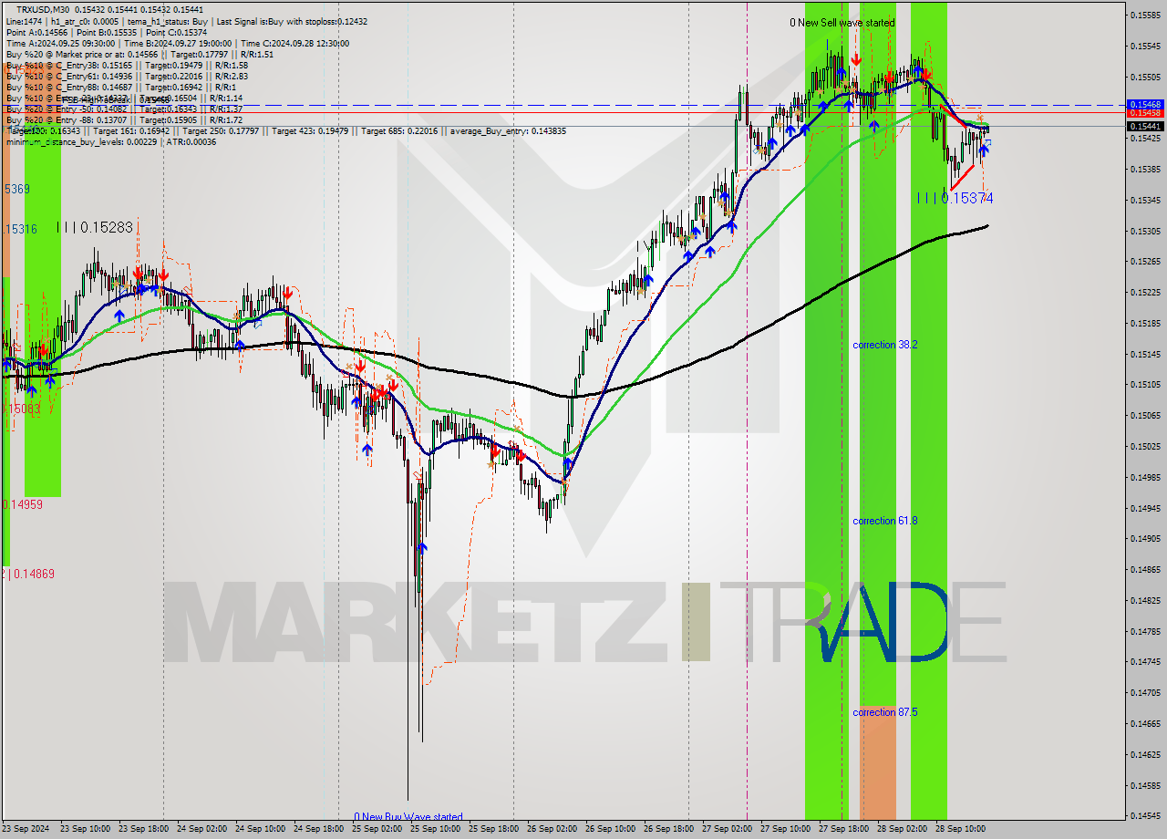
Task: Click the blue up arrow at the 25 Sep spike low
Action: coord(422,547)
